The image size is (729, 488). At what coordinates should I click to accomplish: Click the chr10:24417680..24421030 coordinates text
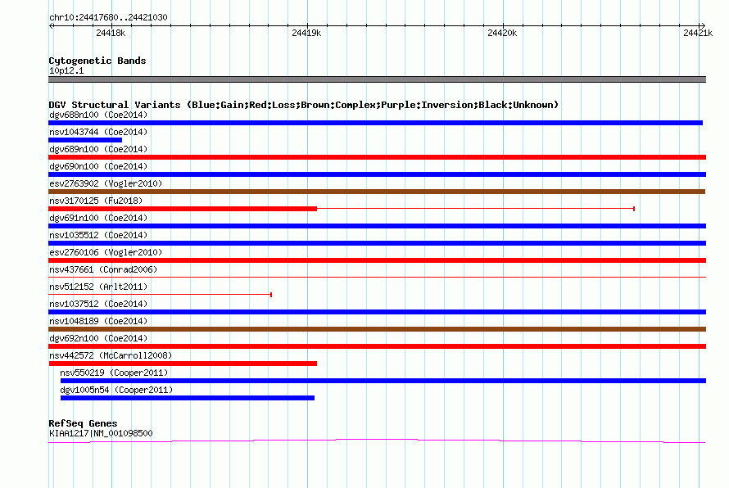tap(108, 17)
